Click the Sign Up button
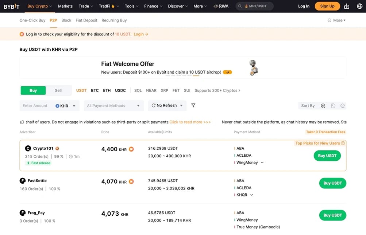This screenshot has width=366, height=235. point(327,6)
